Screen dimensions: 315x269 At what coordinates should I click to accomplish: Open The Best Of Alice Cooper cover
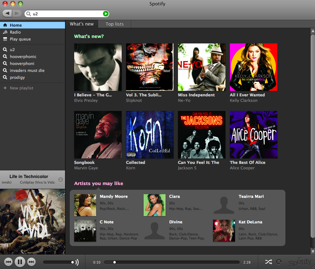[x=254, y=135]
